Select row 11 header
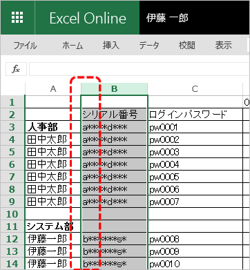Viewport: 250px width, 270px height. pos(12,226)
